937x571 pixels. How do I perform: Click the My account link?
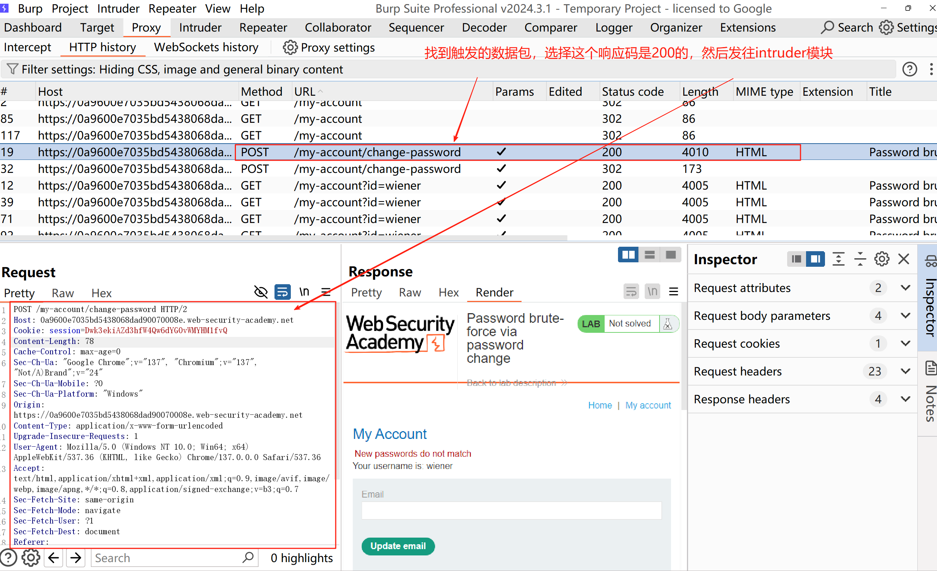[648, 405]
